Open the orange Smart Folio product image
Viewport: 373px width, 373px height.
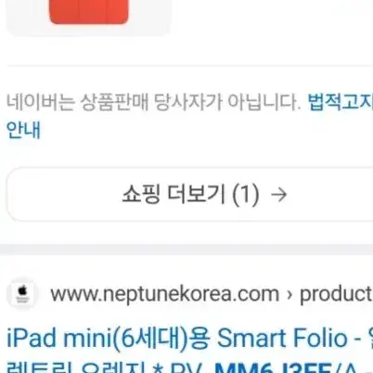(89, 12)
